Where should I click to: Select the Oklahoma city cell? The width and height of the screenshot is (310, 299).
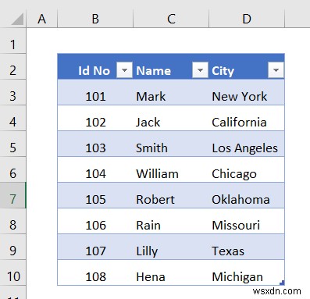(247, 195)
